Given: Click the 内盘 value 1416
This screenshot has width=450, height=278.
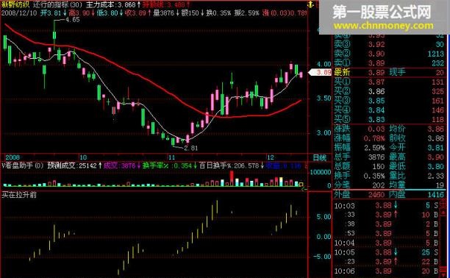Looking at the screenshot, I should point(435,195).
